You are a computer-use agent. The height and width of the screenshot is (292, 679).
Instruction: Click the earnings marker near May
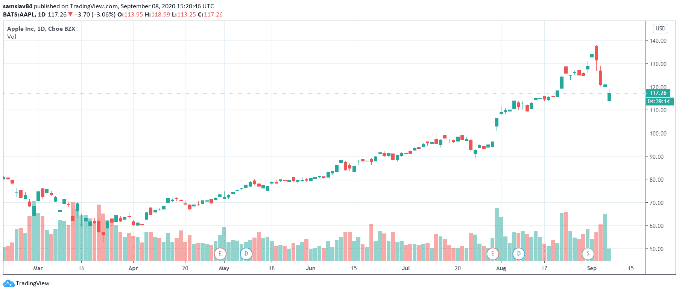[x=220, y=254]
